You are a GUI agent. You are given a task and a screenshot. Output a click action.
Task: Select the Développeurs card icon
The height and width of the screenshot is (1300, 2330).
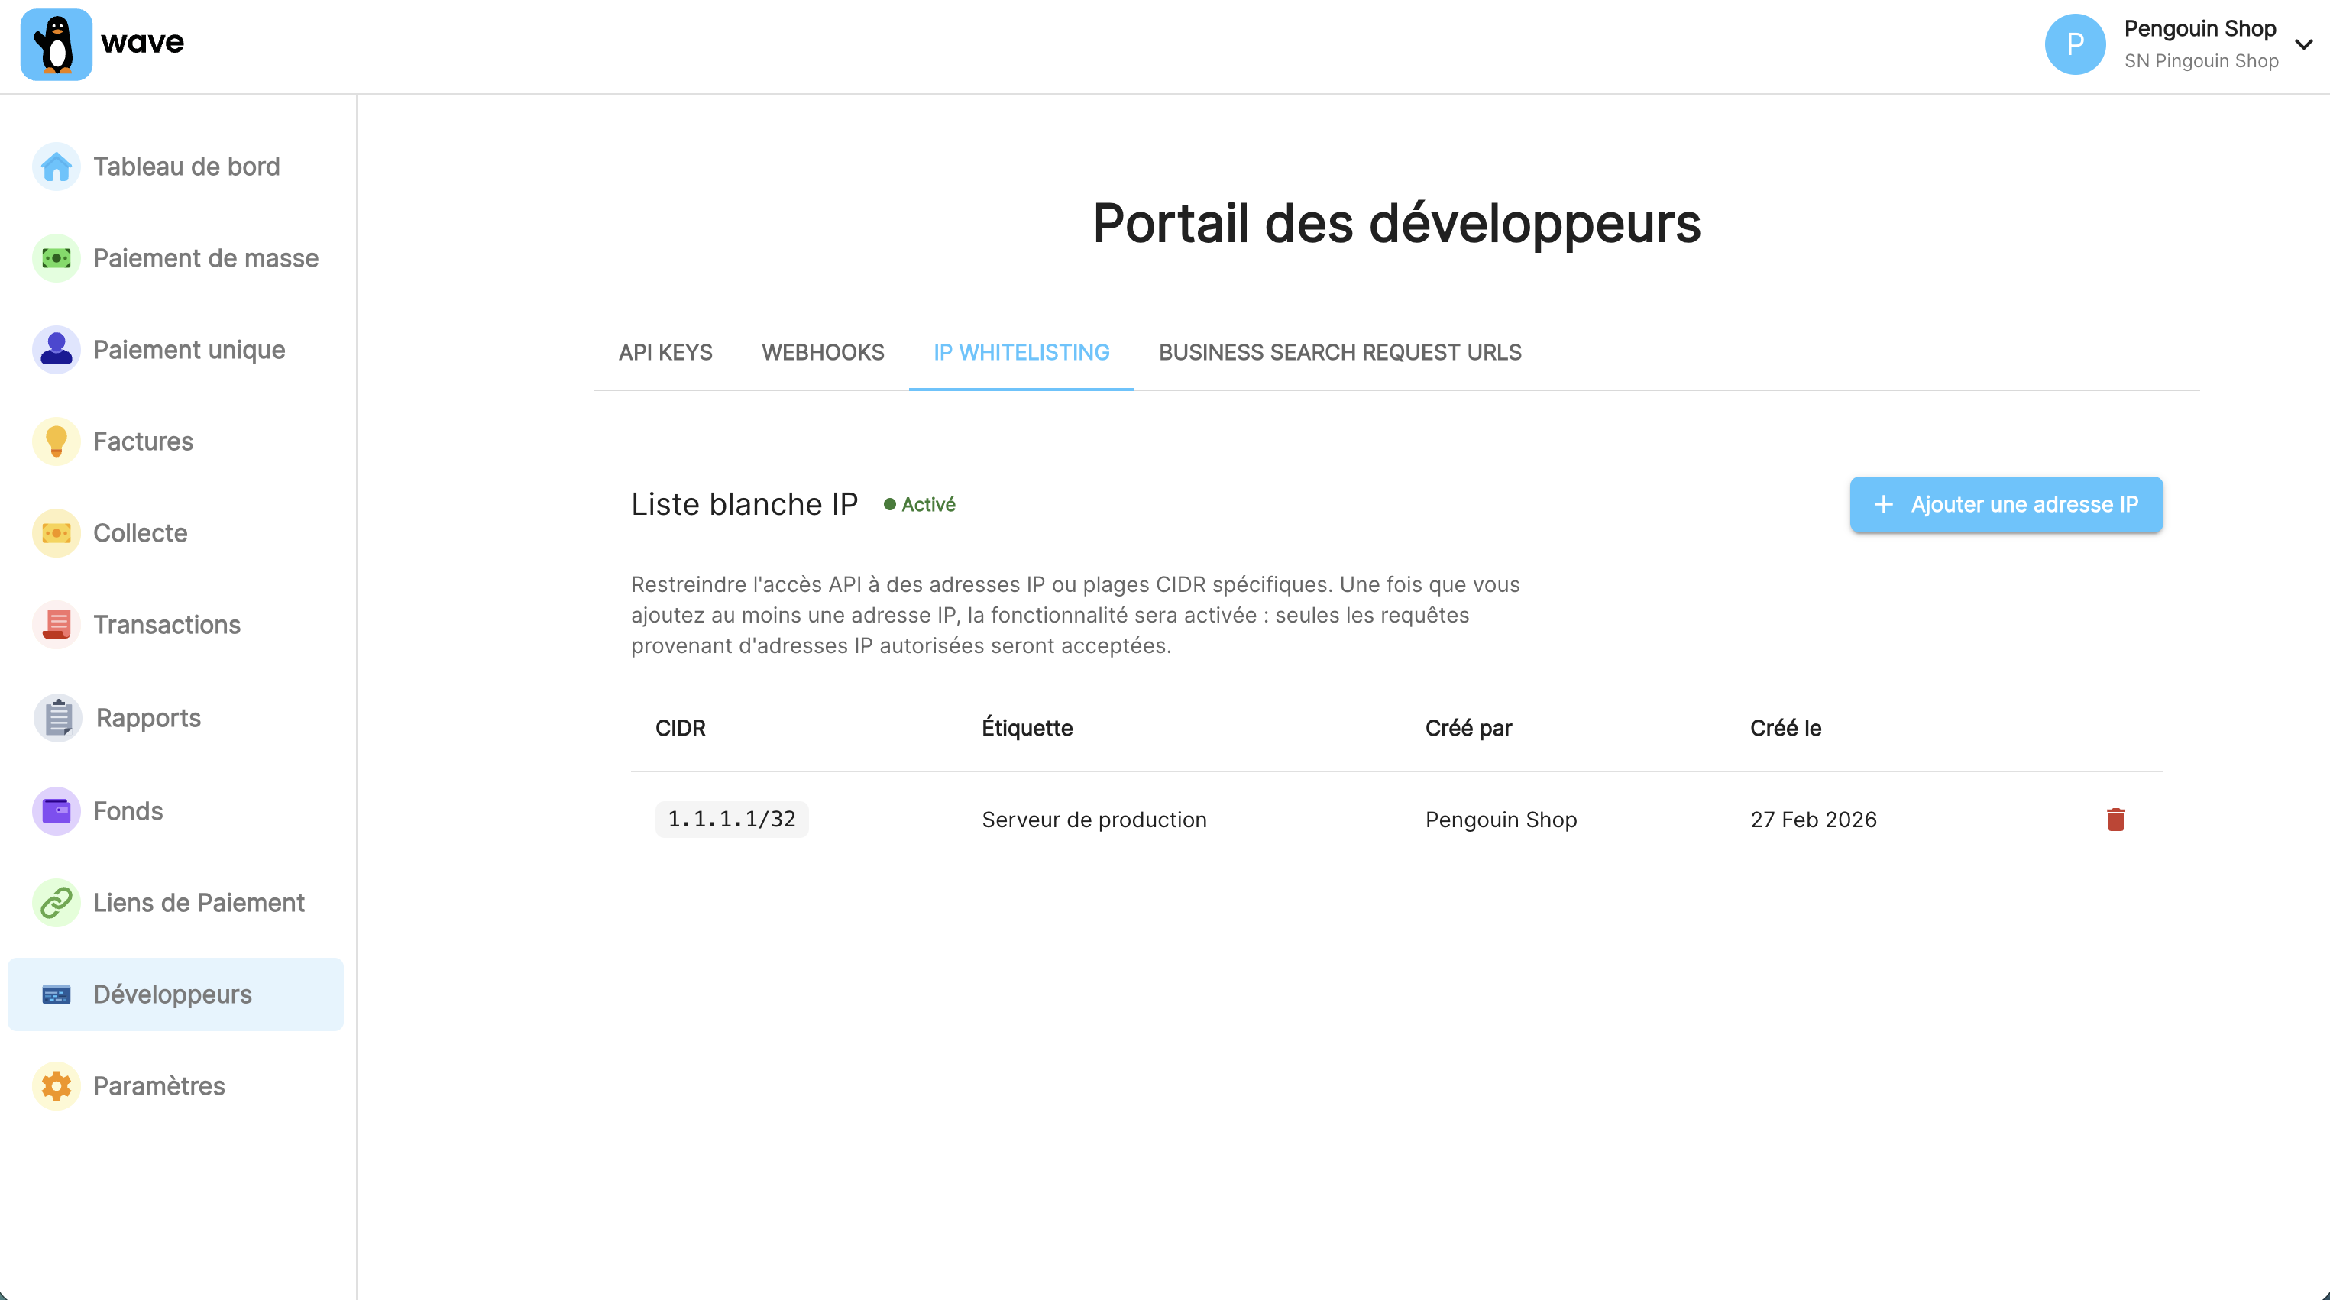[x=56, y=994]
